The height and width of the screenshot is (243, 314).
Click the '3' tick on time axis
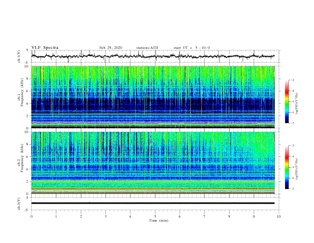pos(105,216)
